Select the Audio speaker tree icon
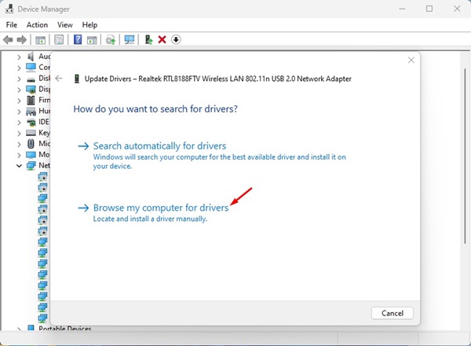The width and height of the screenshot is (471, 346). click(x=31, y=57)
